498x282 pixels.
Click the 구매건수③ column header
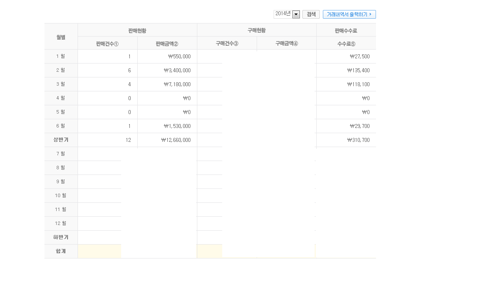227,44
